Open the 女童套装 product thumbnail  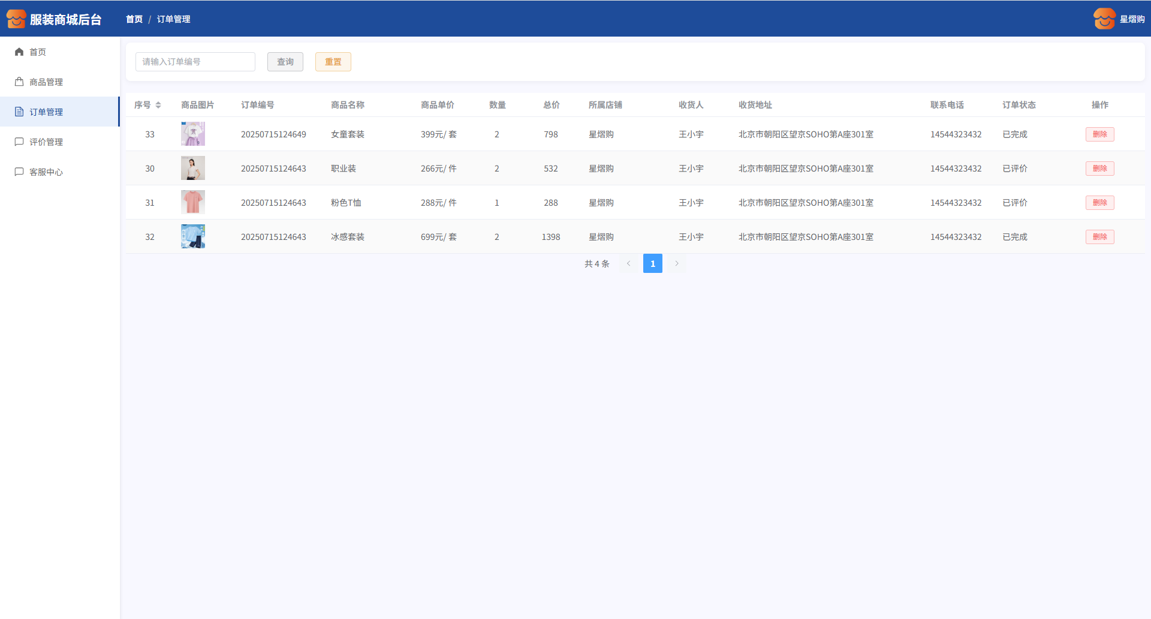tap(193, 134)
